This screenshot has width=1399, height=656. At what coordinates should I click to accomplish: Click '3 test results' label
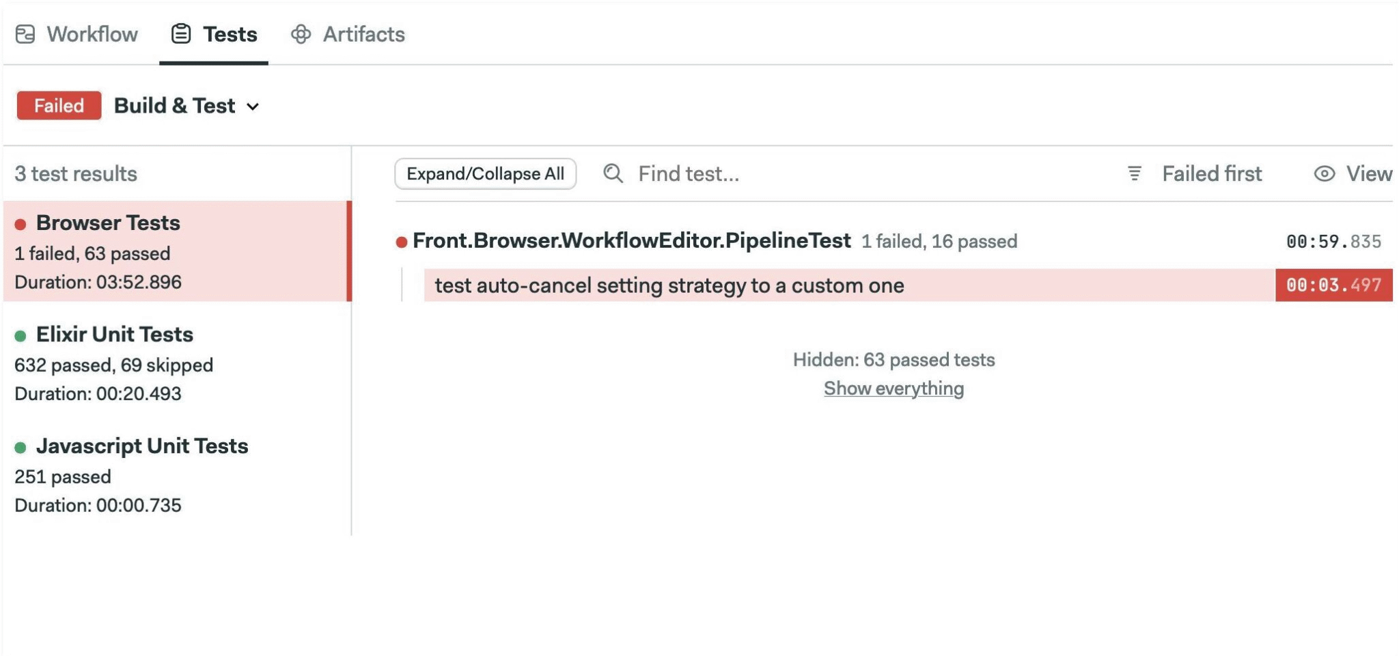point(76,174)
